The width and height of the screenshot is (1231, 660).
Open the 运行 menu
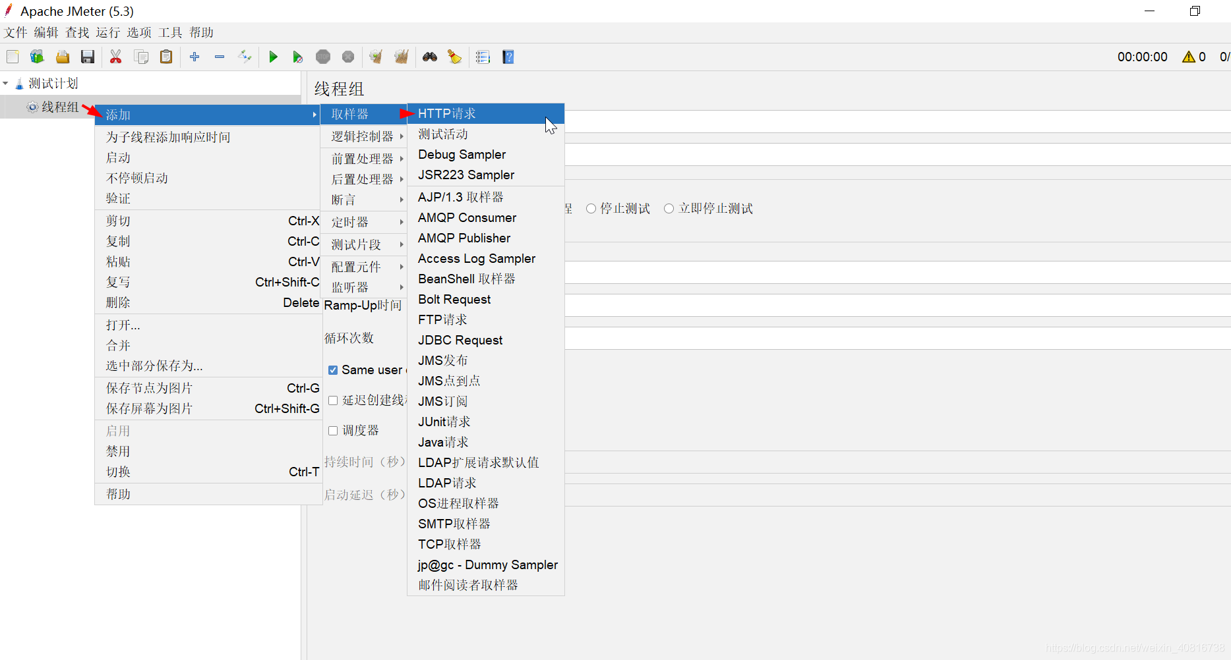[x=108, y=33]
